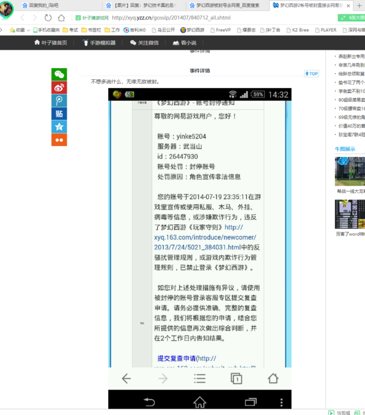Open the embedded phone screenshot of the ban notice

click(199, 248)
